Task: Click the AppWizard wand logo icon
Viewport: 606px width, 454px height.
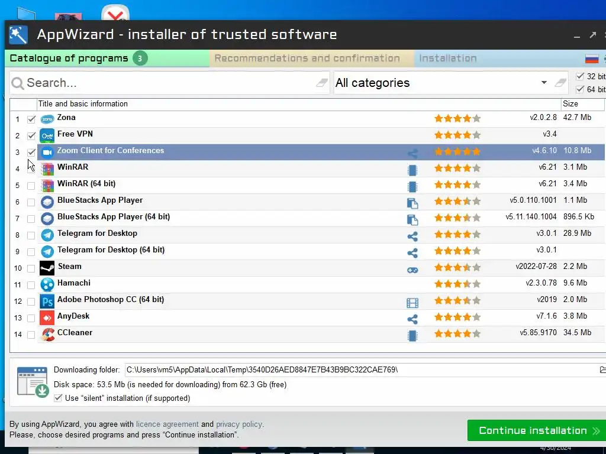Action: (x=18, y=35)
